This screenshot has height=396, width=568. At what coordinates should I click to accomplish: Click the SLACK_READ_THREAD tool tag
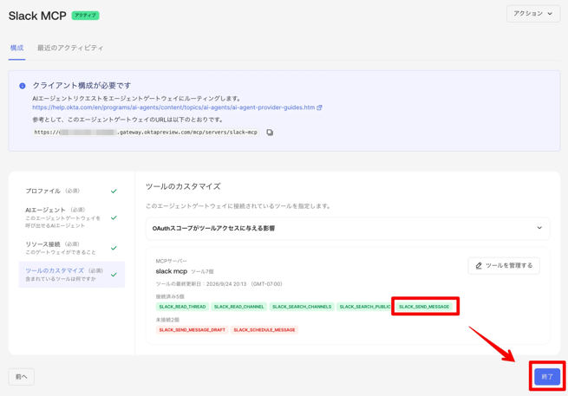[x=182, y=307]
